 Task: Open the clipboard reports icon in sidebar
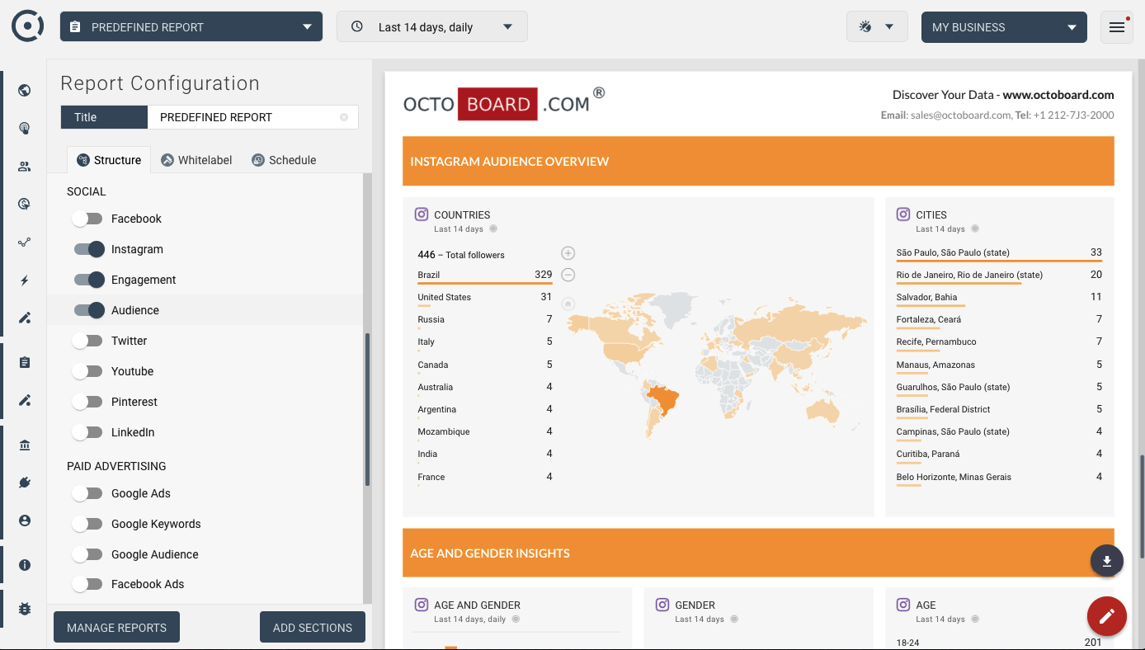(x=25, y=362)
